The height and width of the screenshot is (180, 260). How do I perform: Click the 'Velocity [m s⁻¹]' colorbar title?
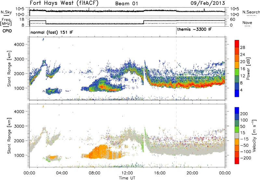point(254,135)
